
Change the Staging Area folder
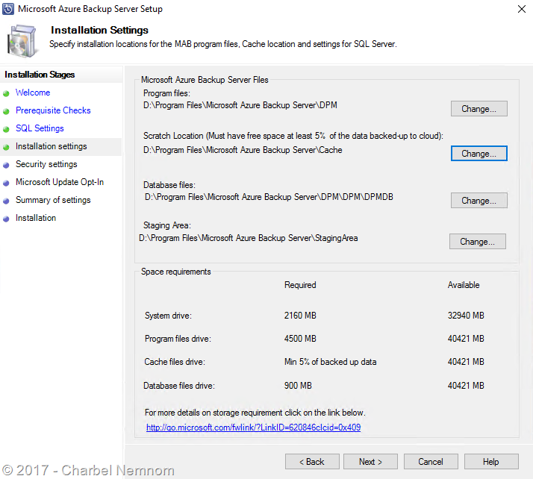coord(477,241)
